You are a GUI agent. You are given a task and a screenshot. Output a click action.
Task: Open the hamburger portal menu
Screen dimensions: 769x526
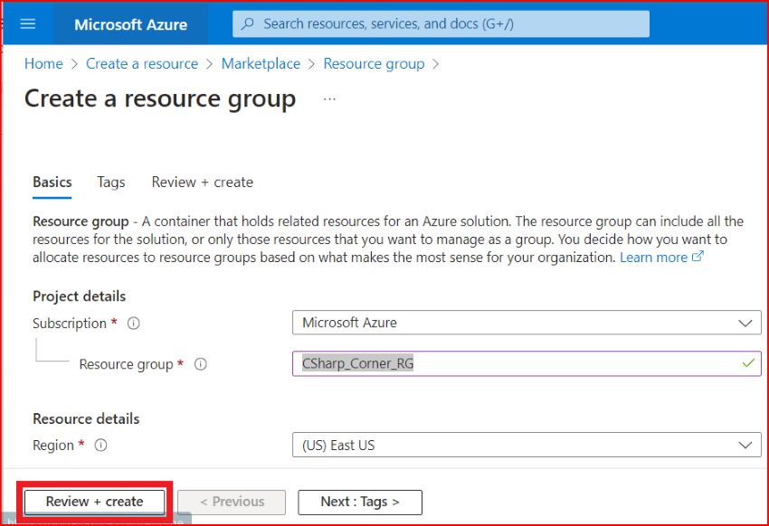click(x=27, y=23)
